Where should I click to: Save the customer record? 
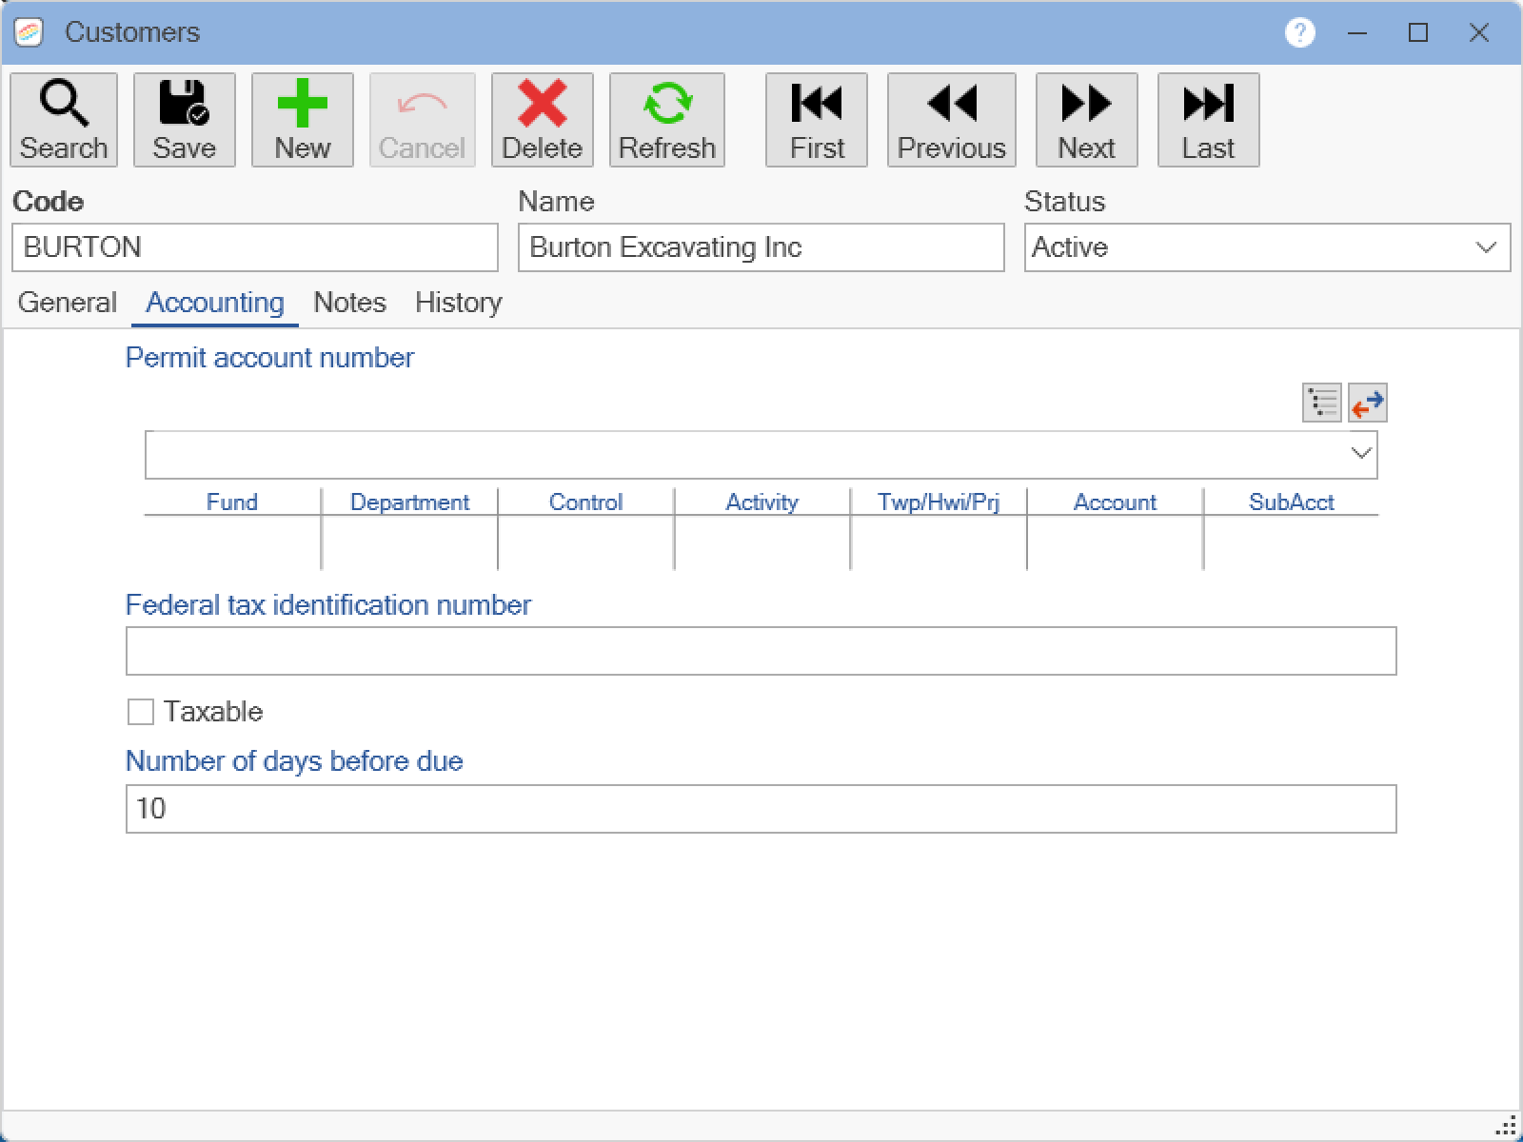184,120
